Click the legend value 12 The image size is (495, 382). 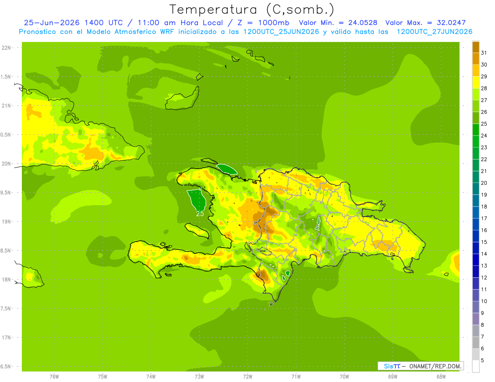click(x=484, y=278)
